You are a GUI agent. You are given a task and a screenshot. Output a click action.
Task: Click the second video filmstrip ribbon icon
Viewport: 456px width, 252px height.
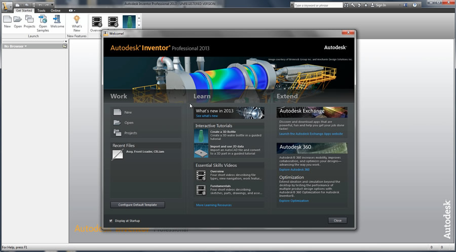click(x=113, y=22)
